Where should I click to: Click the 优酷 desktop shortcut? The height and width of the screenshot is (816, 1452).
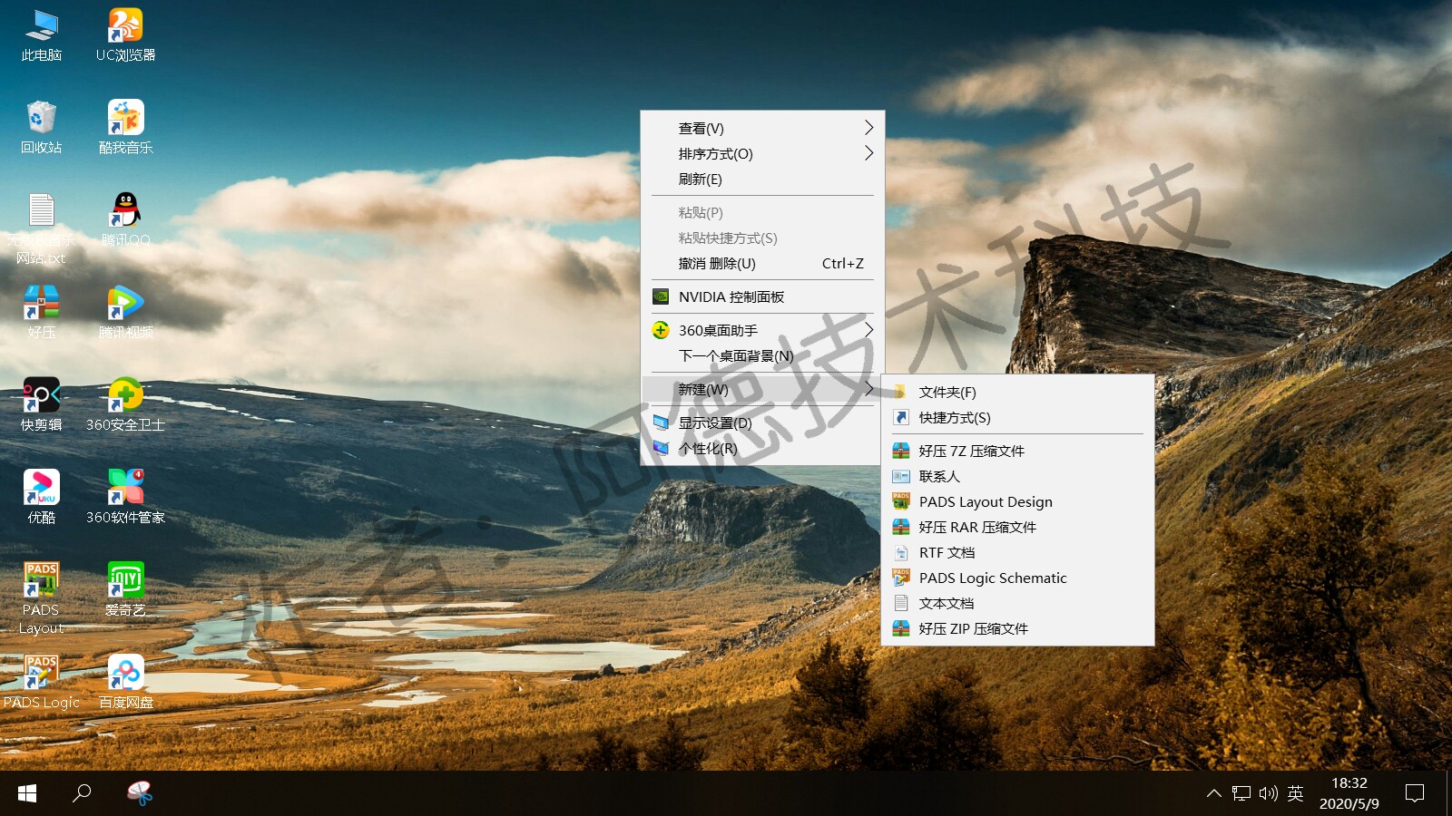point(42,498)
